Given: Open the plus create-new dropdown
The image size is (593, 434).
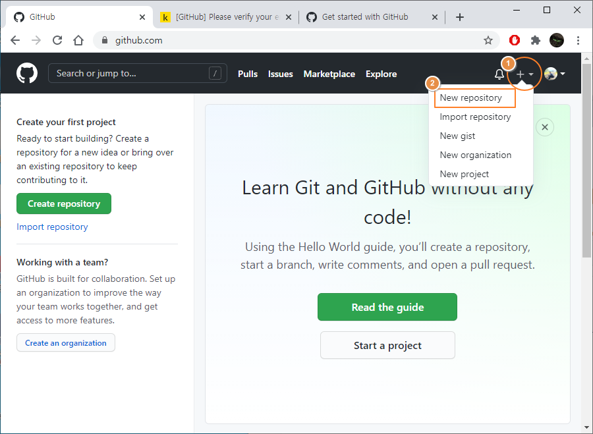Looking at the screenshot, I should point(524,74).
